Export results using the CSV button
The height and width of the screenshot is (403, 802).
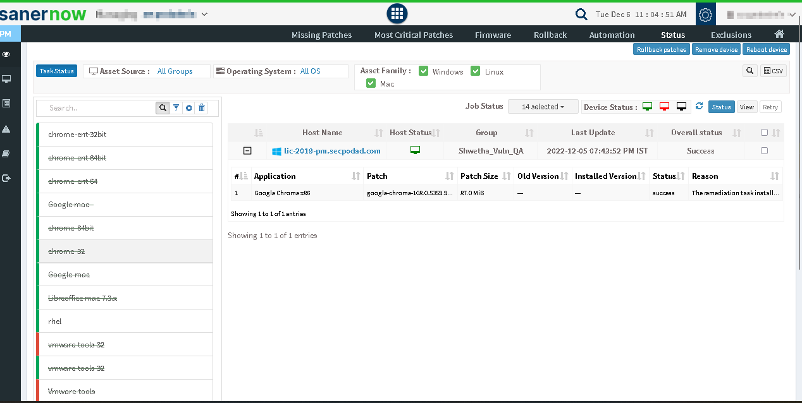773,71
